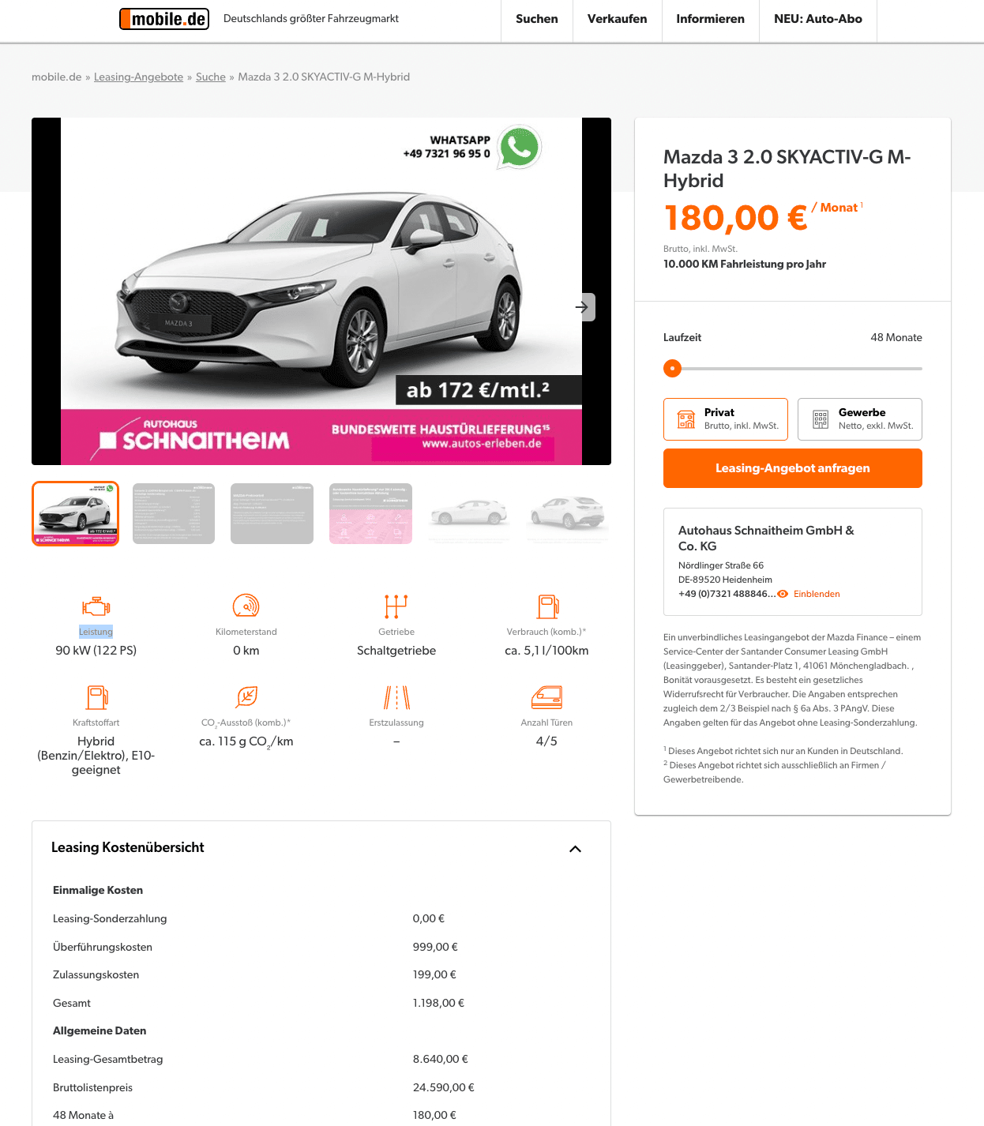Image resolution: width=984 pixels, height=1126 pixels.
Task: Click the Laufzeit slider handle
Action: click(672, 368)
